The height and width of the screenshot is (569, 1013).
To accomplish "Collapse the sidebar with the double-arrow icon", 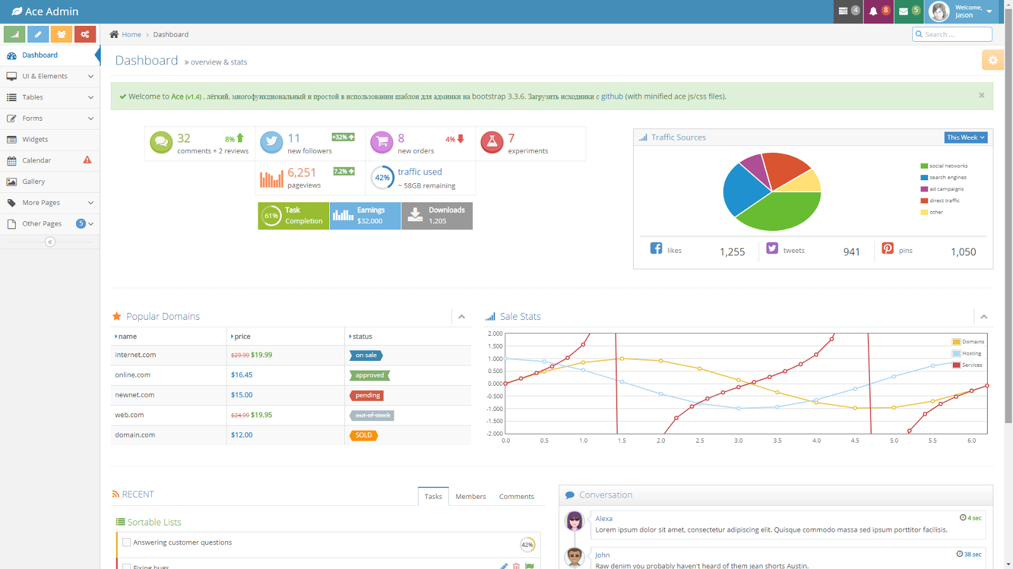I will [50, 242].
